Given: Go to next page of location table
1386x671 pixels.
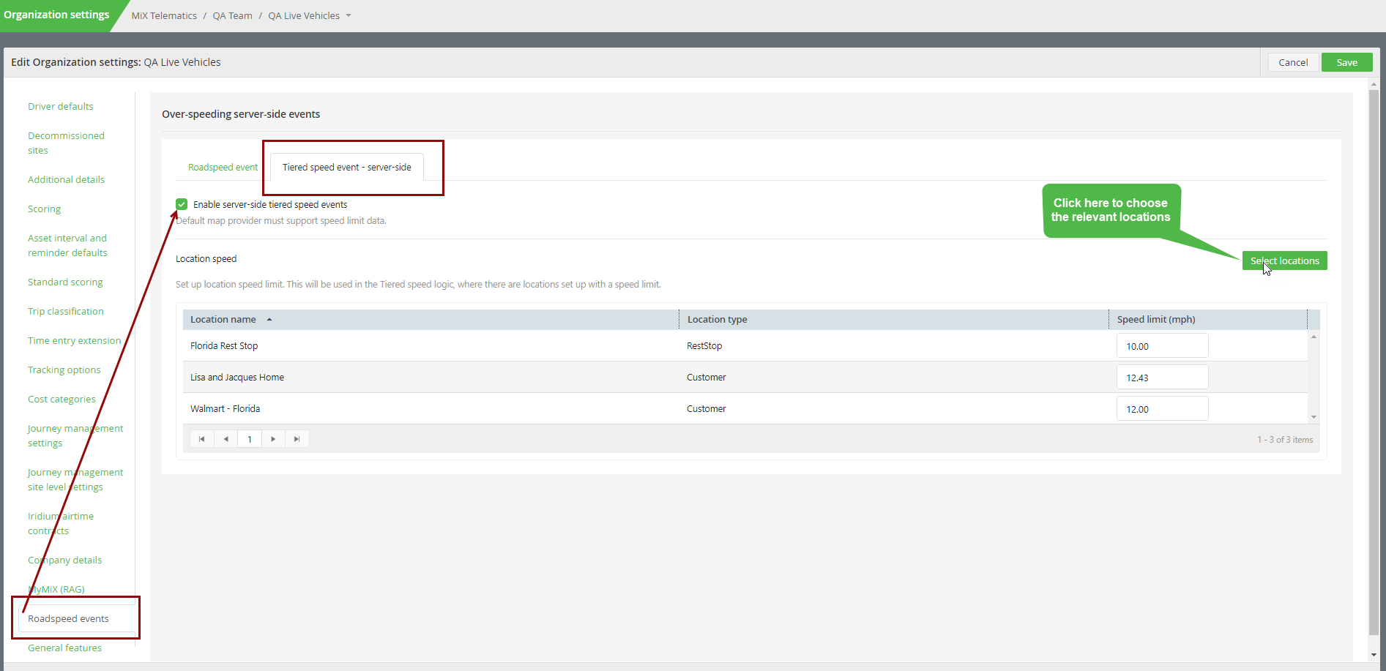Looking at the screenshot, I should click(x=273, y=439).
